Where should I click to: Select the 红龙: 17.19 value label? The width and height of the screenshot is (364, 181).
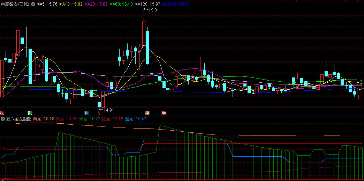pos(113,119)
